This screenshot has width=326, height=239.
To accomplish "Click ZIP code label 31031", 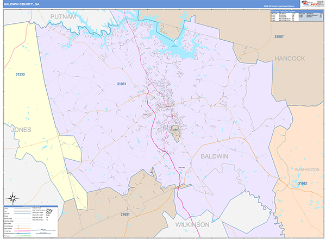I will click(x=125, y=214).
